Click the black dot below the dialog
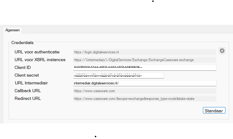 pyautogui.click(x=96, y=137)
